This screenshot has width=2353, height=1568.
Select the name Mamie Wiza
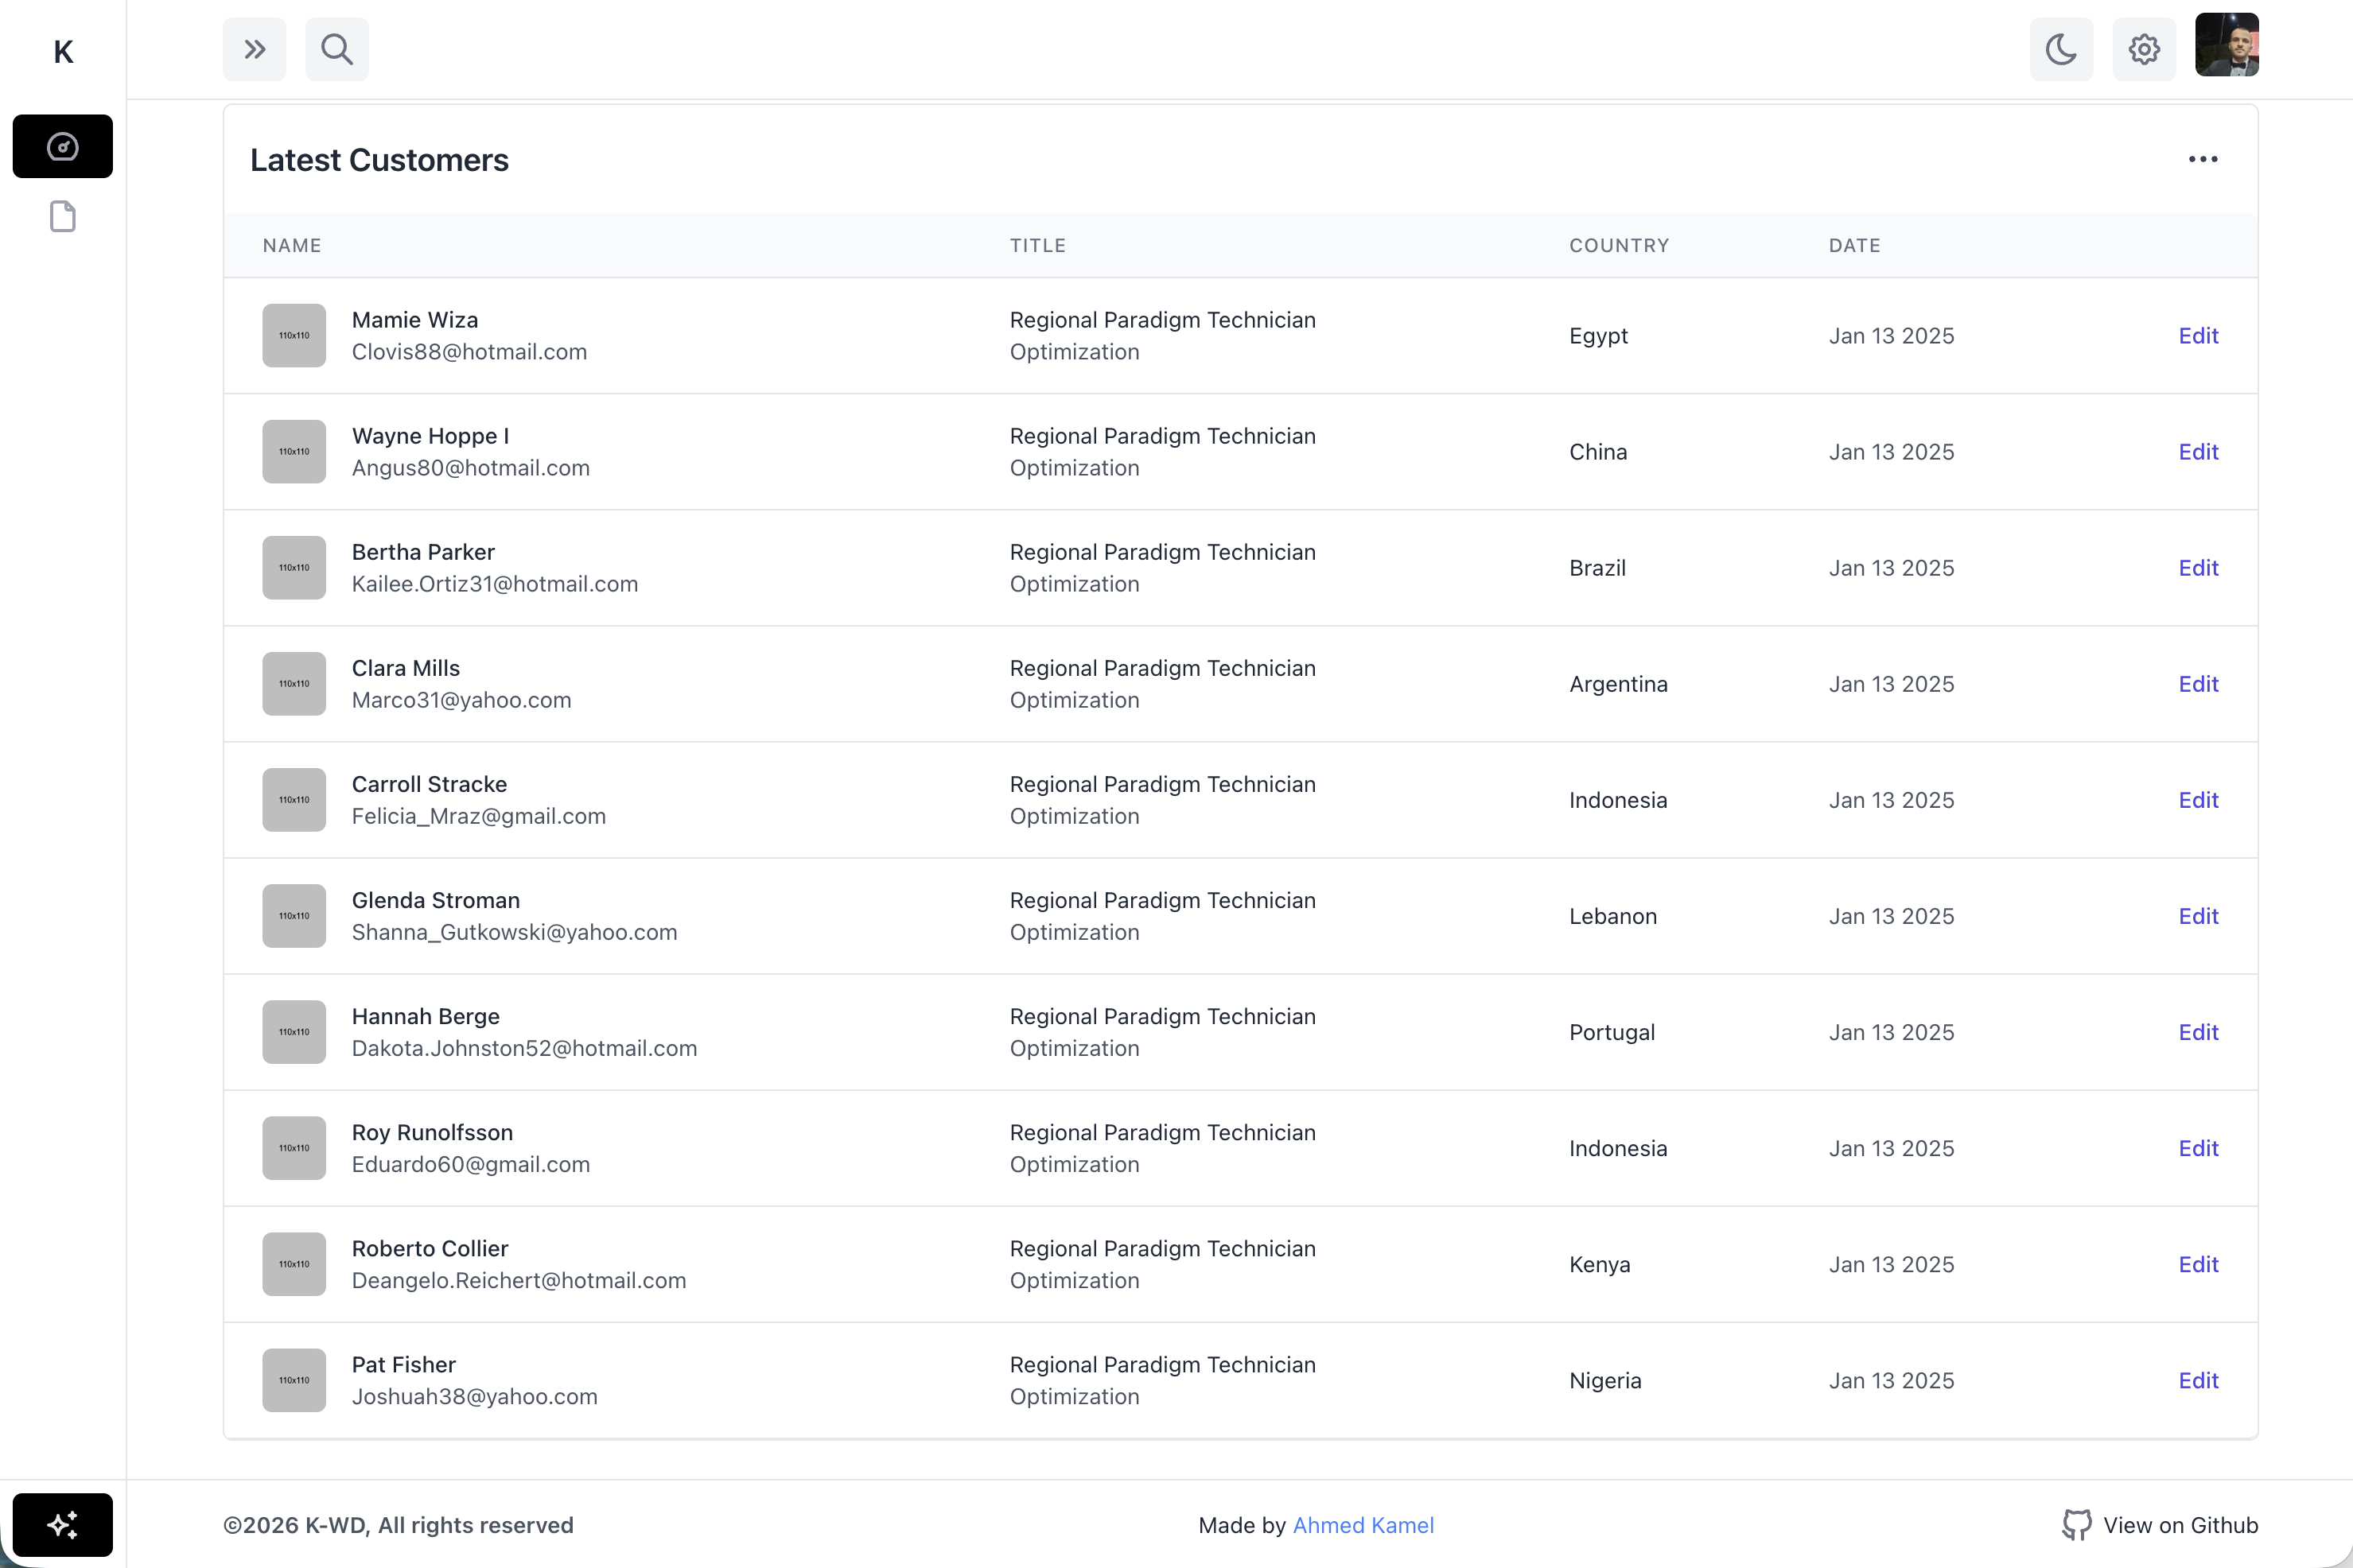tap(415, 320)
